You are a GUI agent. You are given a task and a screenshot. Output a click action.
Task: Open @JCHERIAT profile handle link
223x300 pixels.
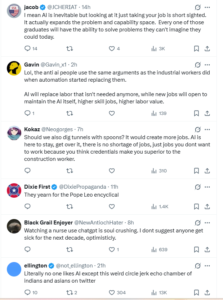tap(62, 7)
